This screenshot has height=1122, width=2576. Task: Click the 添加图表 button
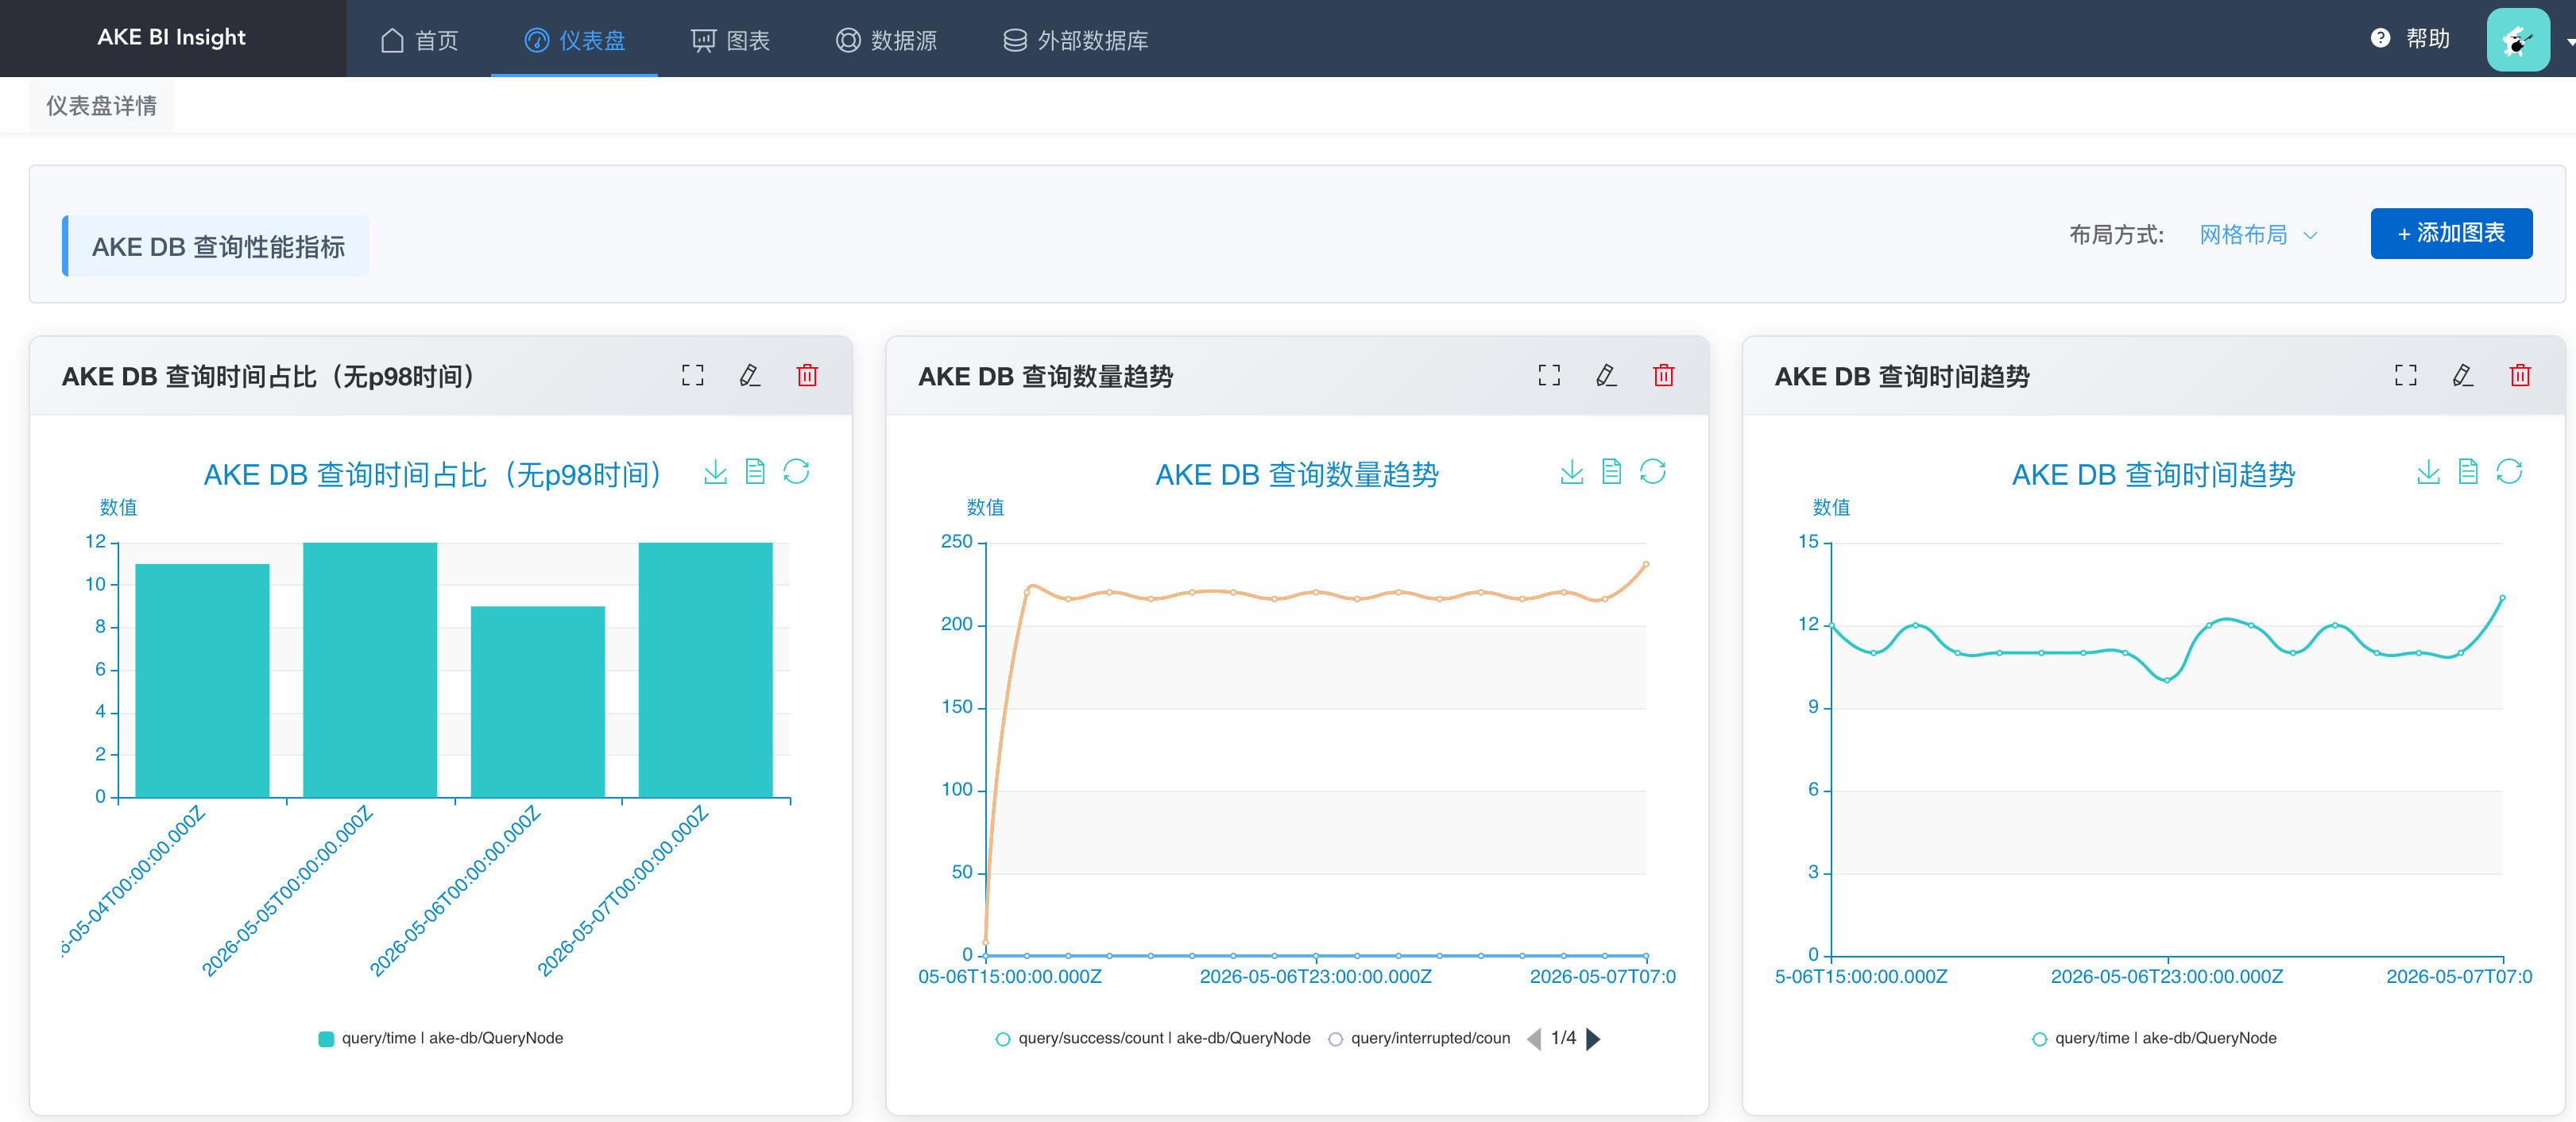[x=2451, y=233]
